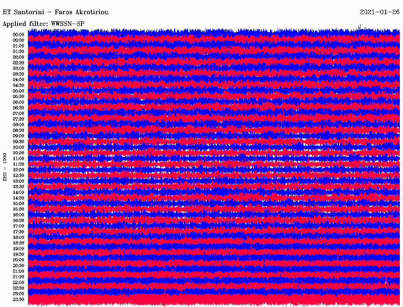This screenshot has height=307, width=403.
Task: Select the 05:00 time label
Action: point(18,91)
